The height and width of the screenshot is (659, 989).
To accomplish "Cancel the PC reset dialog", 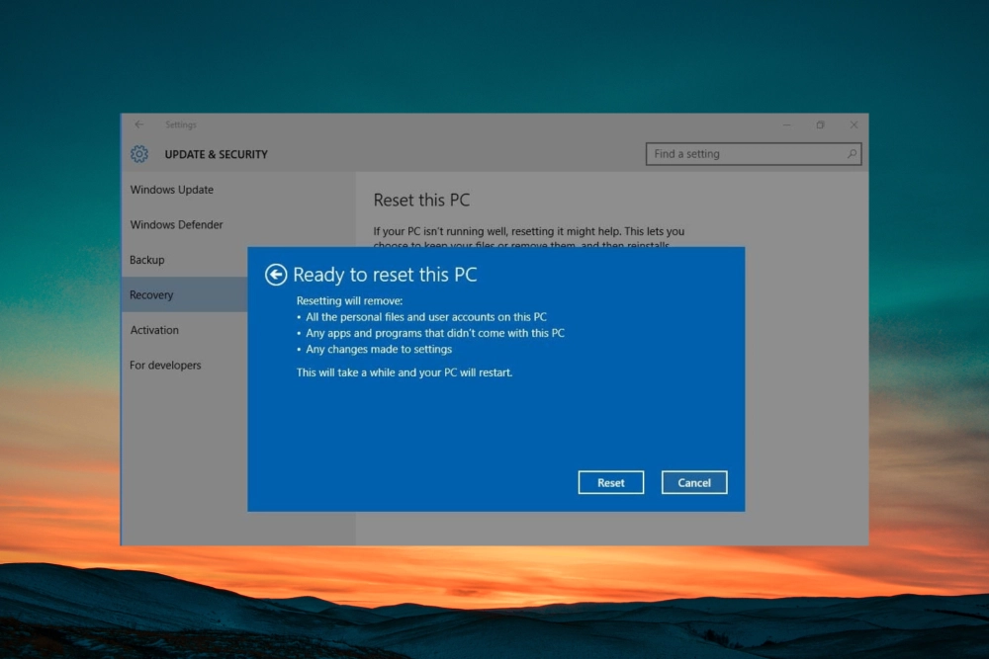I will click(x=694, y=482).
